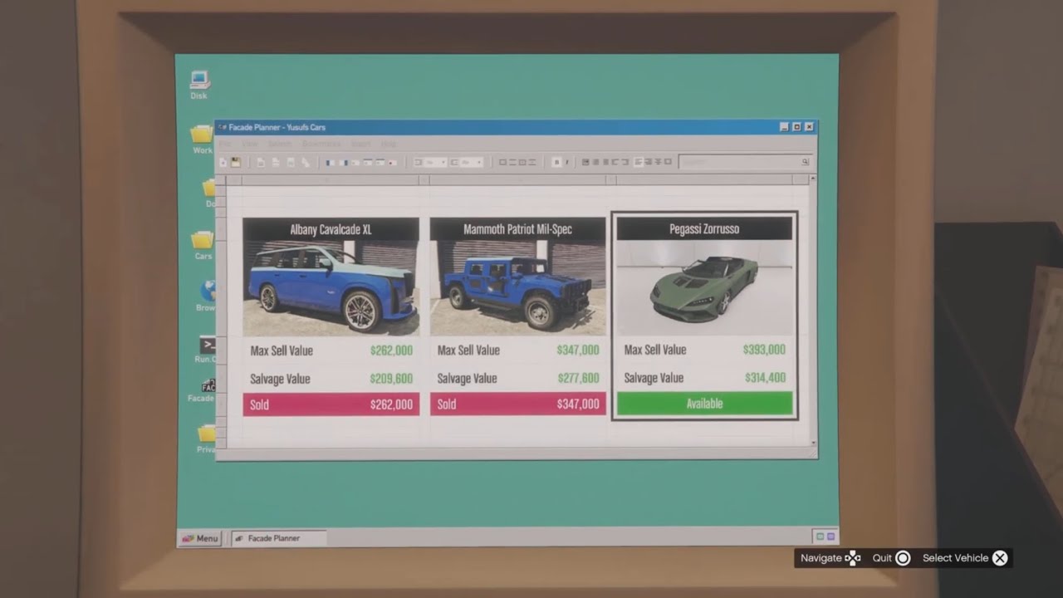
Task: Open the Disk desktop icon
Action: pyautogui.click(x=199, y=86)
